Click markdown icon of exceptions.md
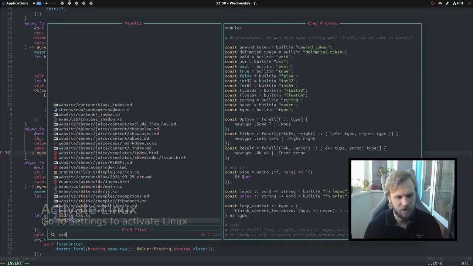The image size is (473, 266). coord(55,196)
